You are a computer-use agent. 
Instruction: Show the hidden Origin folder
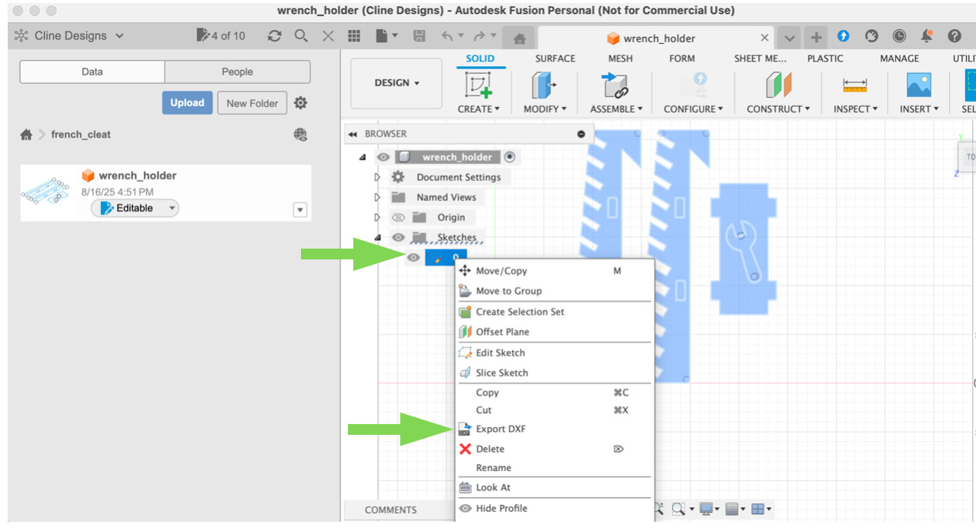[398, 217]
